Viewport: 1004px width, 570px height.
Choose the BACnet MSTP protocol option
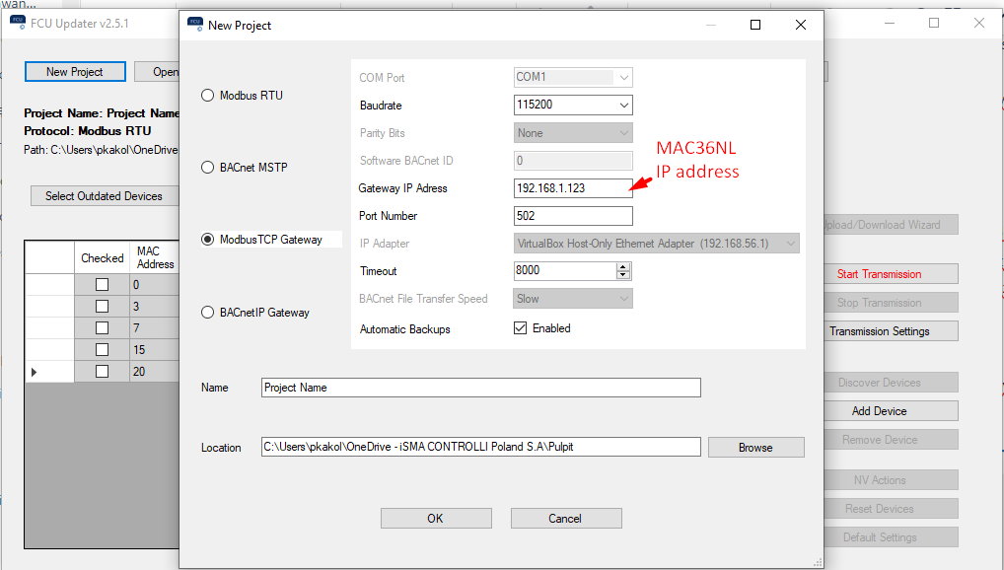(207, 168)
